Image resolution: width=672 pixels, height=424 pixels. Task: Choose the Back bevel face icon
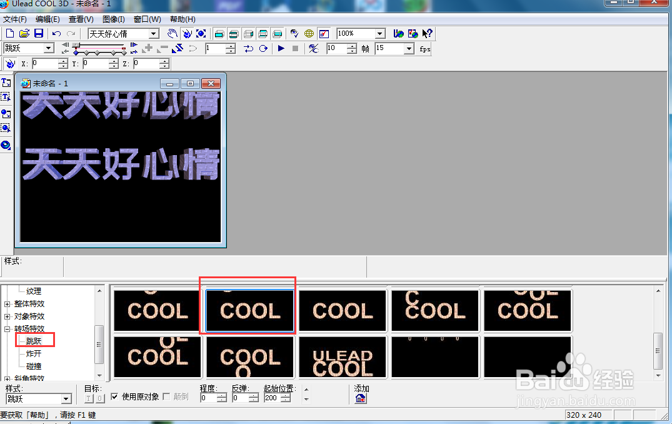click(x=263, y=33)
